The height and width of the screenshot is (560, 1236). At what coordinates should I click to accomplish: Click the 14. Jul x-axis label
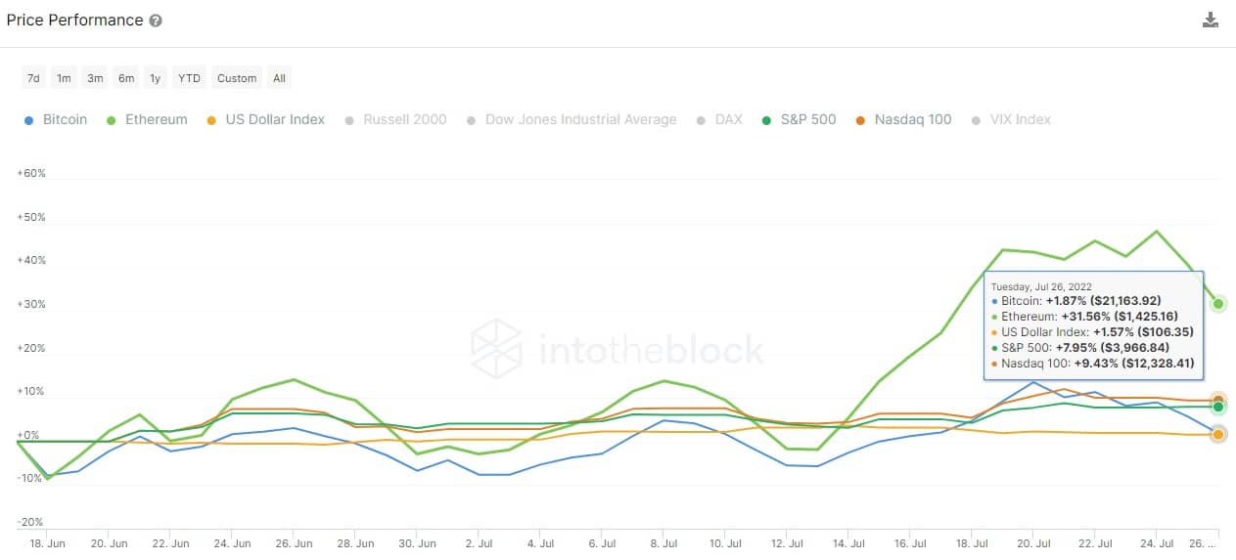point(848,543)
